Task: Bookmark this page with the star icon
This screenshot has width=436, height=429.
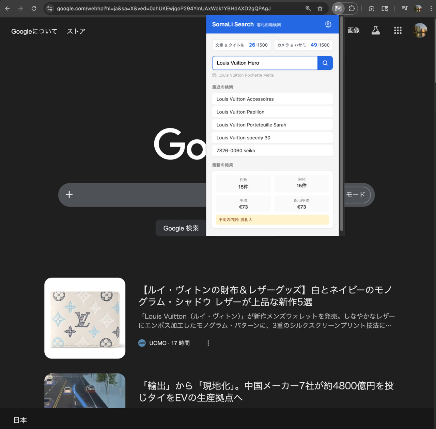Action: 320,9
